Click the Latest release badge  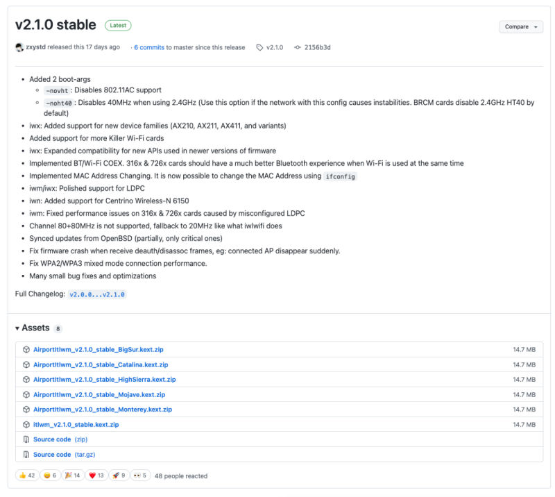pos(118,26)
